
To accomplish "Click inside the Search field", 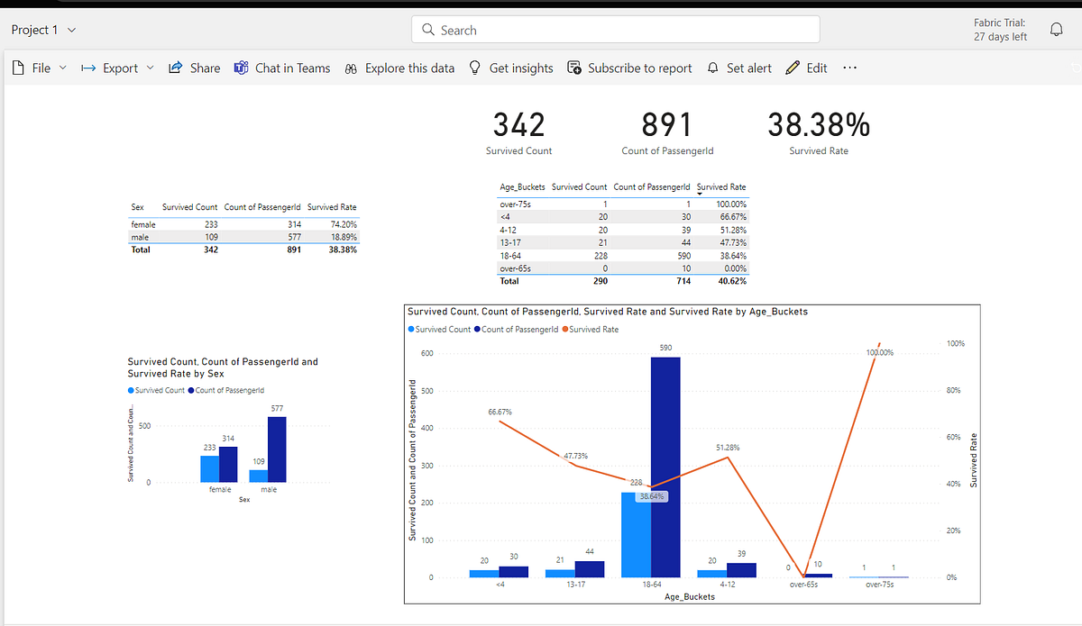I will 616,29.
